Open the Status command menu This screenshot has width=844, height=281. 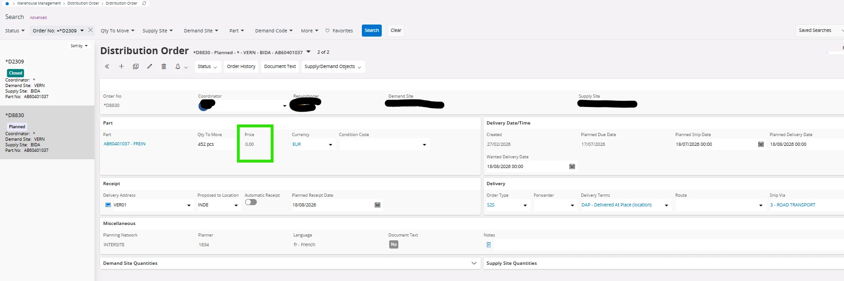pyautogui.click(x=207, y=67)
